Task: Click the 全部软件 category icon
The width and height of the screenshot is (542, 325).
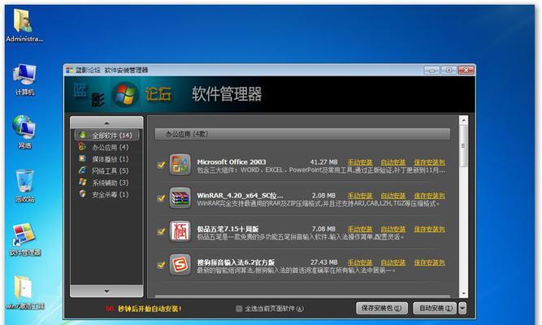Action: tap(82, 135)
